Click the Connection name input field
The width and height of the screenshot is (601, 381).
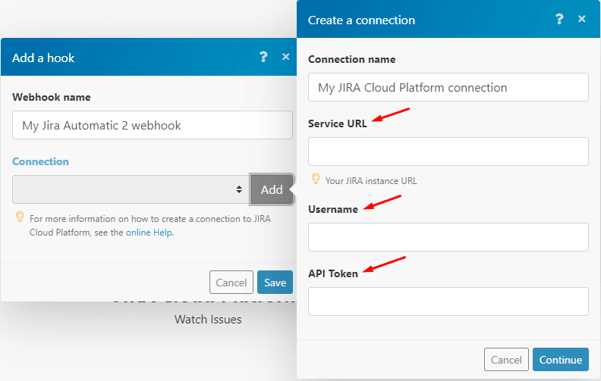point(448,87)
